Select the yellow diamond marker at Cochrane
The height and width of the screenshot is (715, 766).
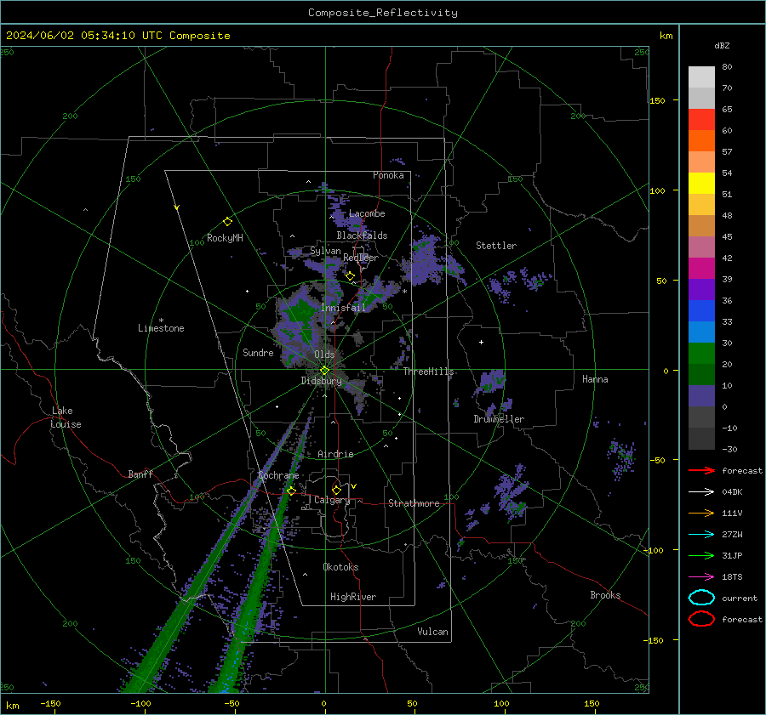tap(291, 491)
